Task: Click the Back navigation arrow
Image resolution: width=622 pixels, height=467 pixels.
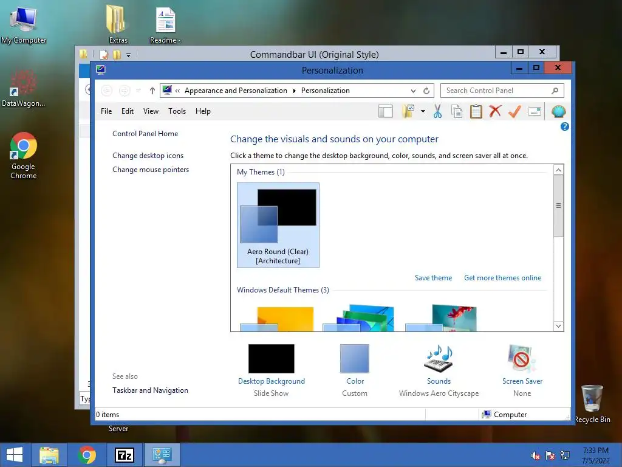Action: click(x=106, y=91)
